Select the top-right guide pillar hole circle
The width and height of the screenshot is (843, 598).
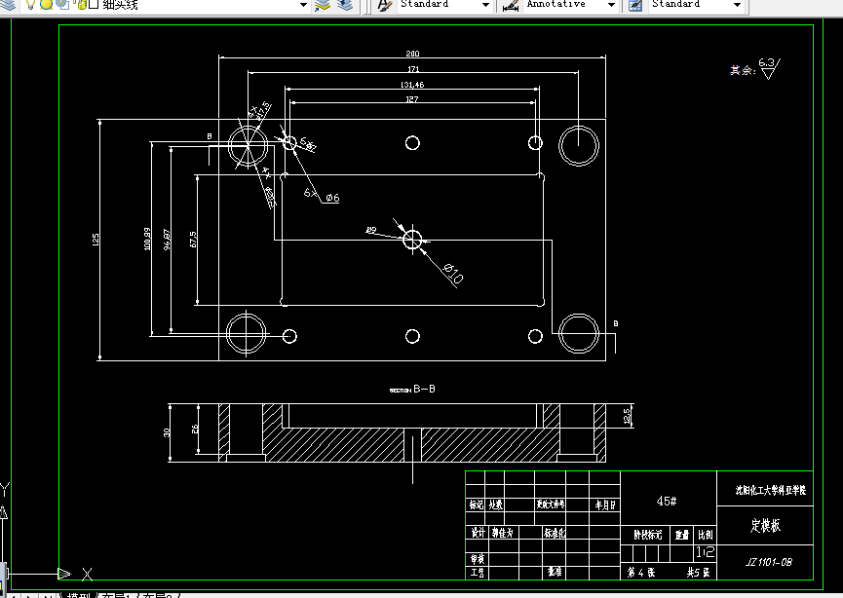[x=579, y=146]
